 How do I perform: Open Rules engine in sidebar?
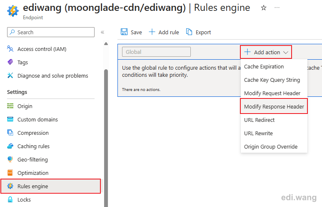tap(51, 186)
